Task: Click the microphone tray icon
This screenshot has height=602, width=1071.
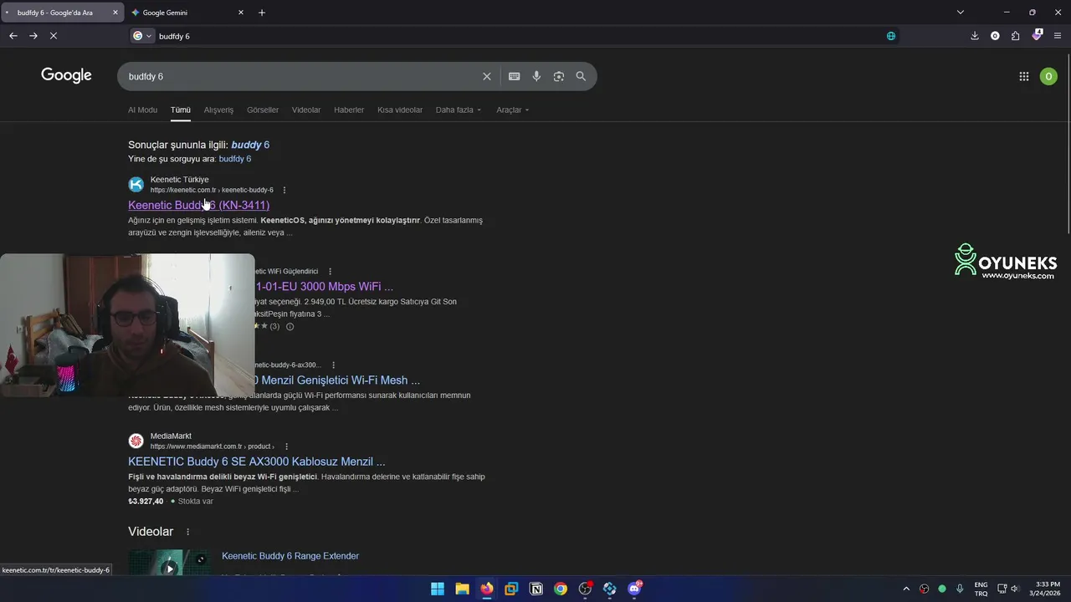Action: [961, 589]
